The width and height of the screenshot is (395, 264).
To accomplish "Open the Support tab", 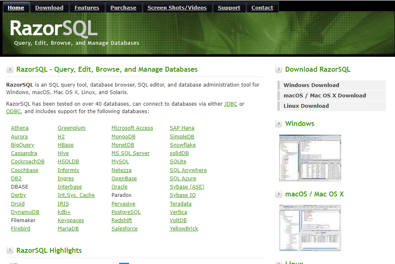I will tap(229, 7).
